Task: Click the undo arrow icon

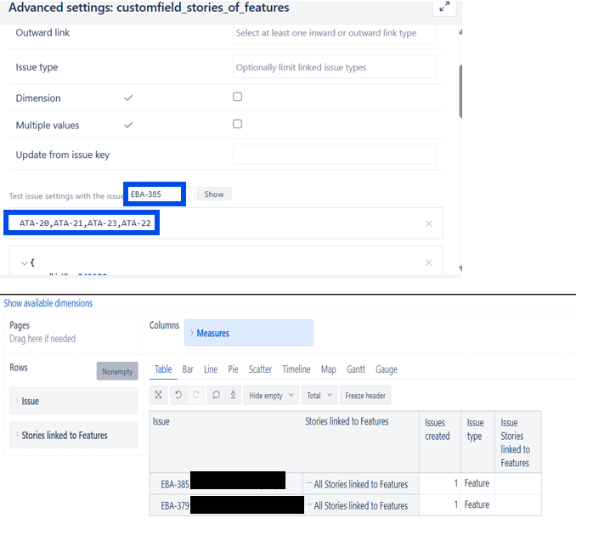Action: point(178,395)
